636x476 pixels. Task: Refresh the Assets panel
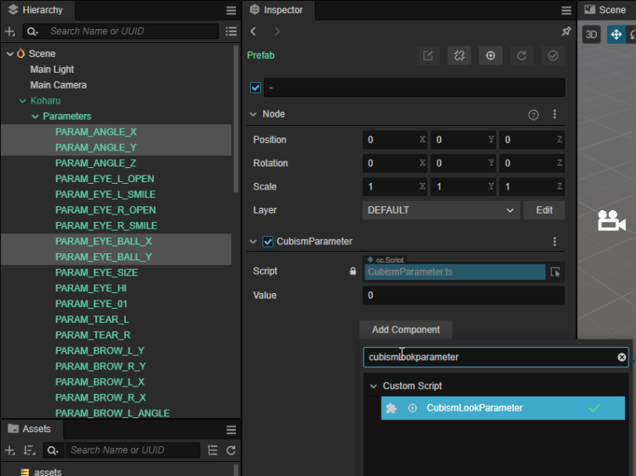coord(231,450)
